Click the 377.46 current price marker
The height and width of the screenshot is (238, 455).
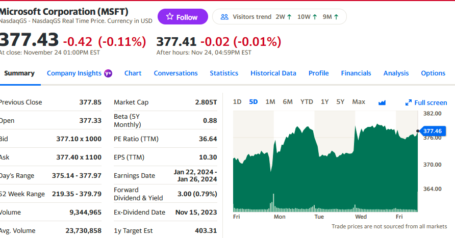[x=432, y=131]
